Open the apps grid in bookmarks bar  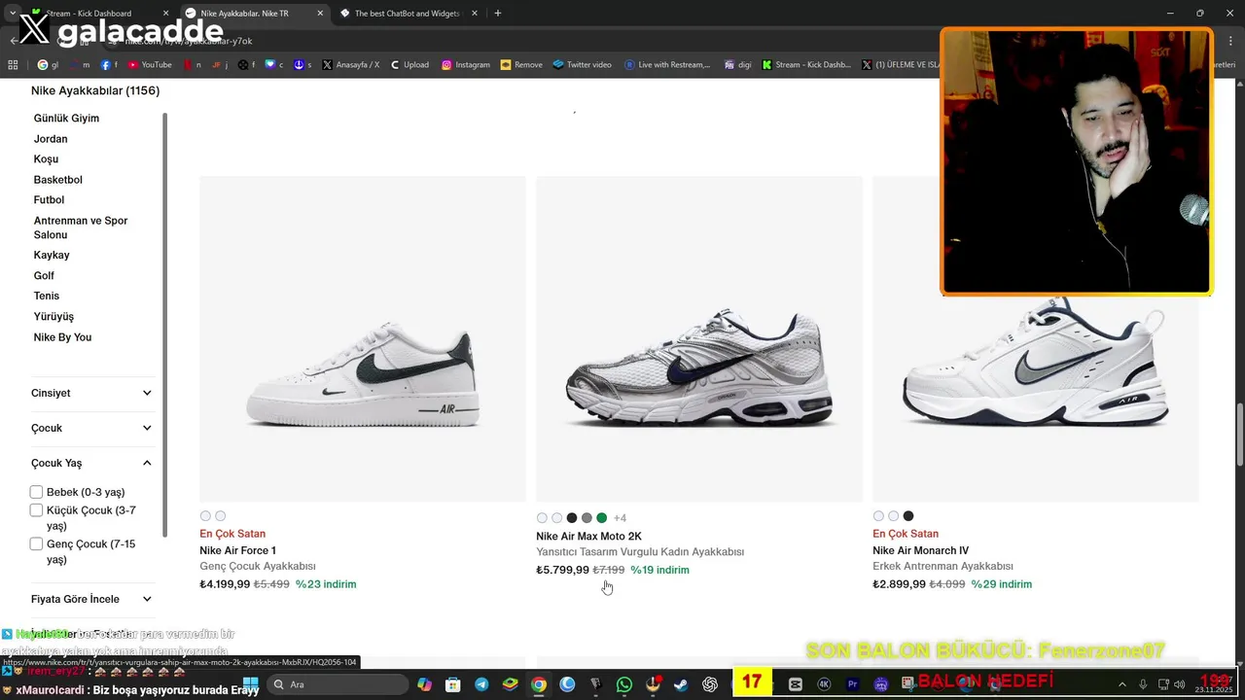point(13,65)
